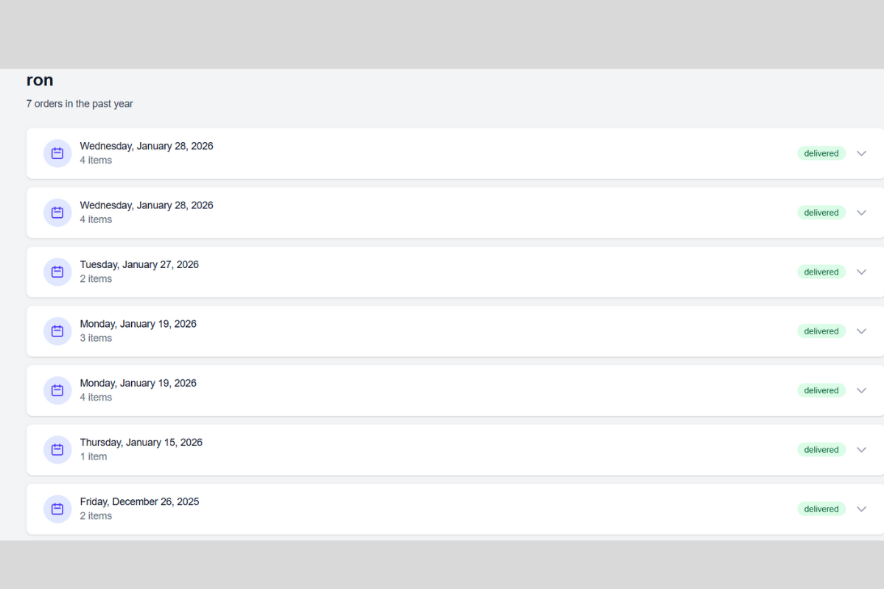Select the calendar icon on the second January 28 order
The height and width of the screenshot is (589, 884).
tap(57, 212)
